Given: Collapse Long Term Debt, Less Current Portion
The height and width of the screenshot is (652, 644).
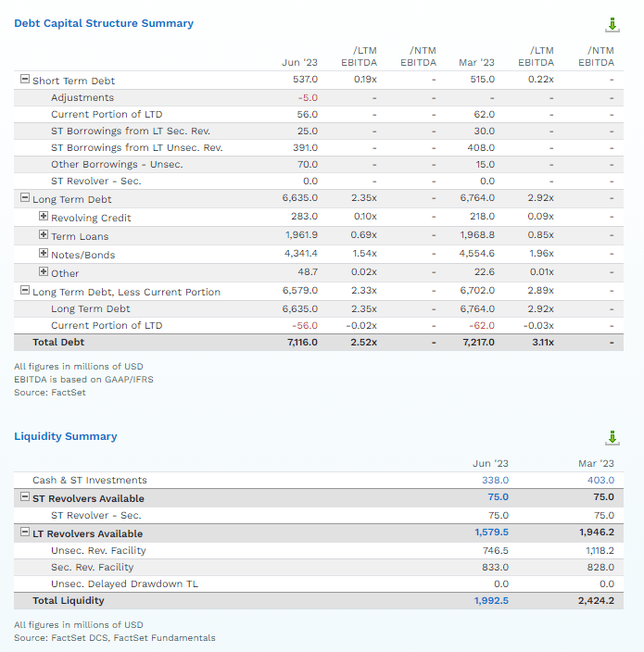Looking at the screenshot, I should click(x=25, y=290).
